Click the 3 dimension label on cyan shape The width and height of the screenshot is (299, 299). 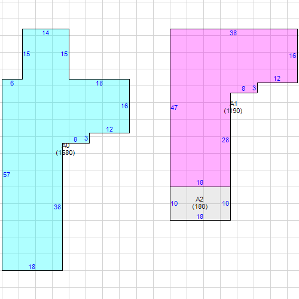pos(86,138)
